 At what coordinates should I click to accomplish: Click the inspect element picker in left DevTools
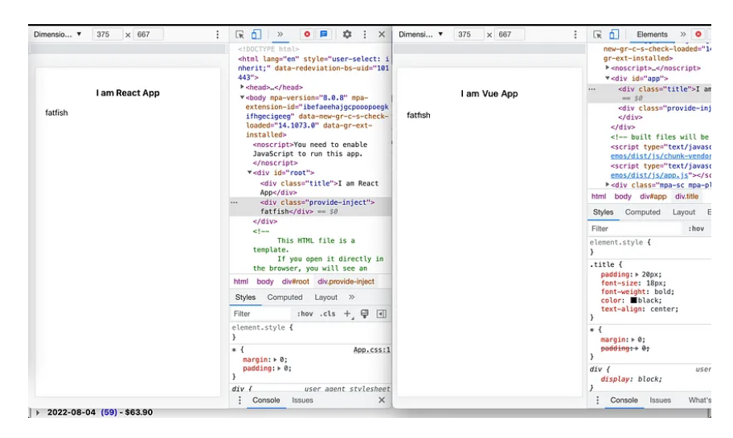click(x=240, y=34)
